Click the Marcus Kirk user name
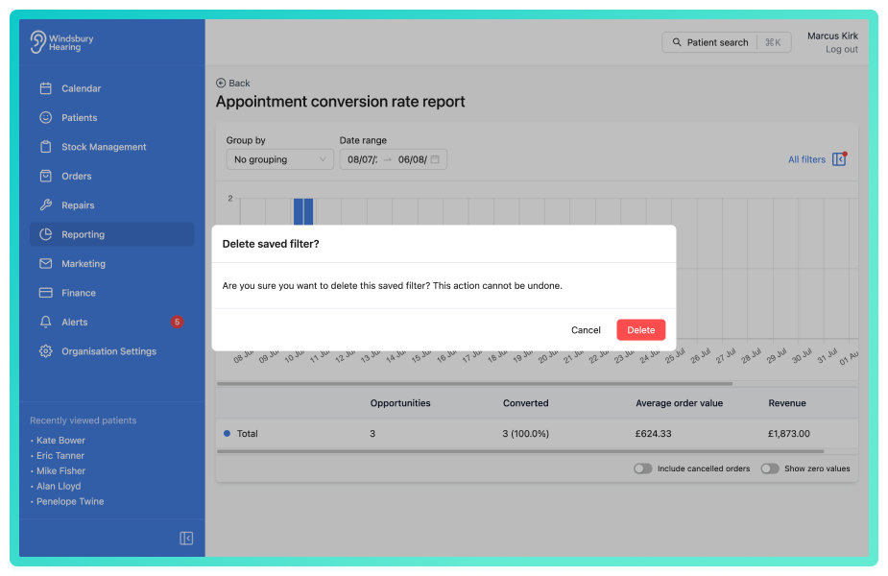Viewport: 888px width, 576px height. [x=832, y=36]
